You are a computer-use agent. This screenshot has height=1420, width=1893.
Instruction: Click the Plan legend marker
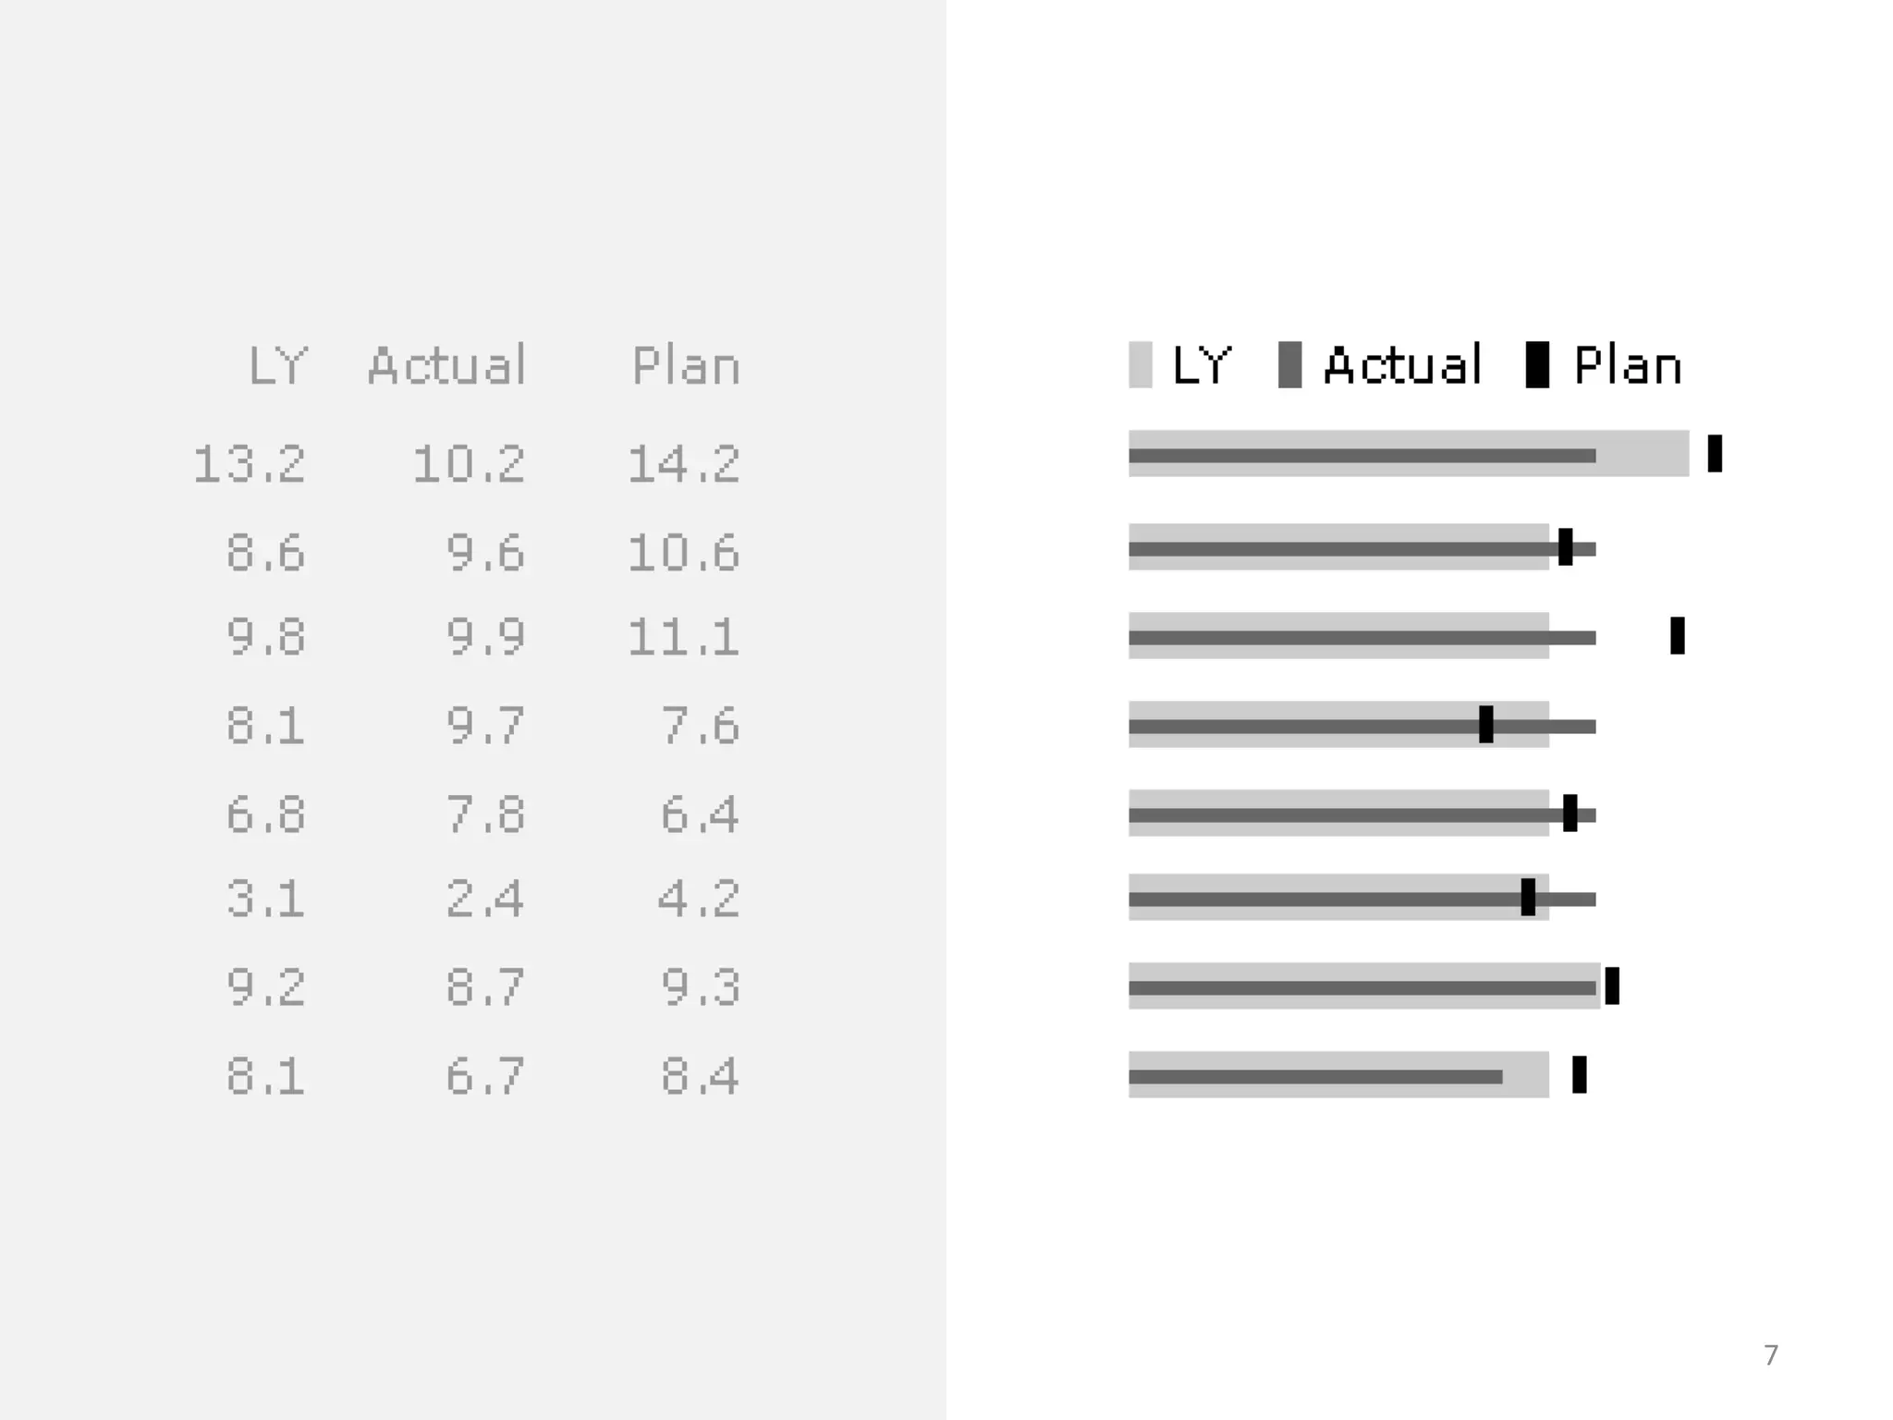1536,365
